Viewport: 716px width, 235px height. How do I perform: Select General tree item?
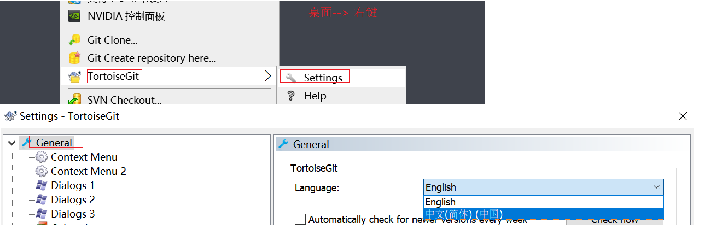point(54,143)
